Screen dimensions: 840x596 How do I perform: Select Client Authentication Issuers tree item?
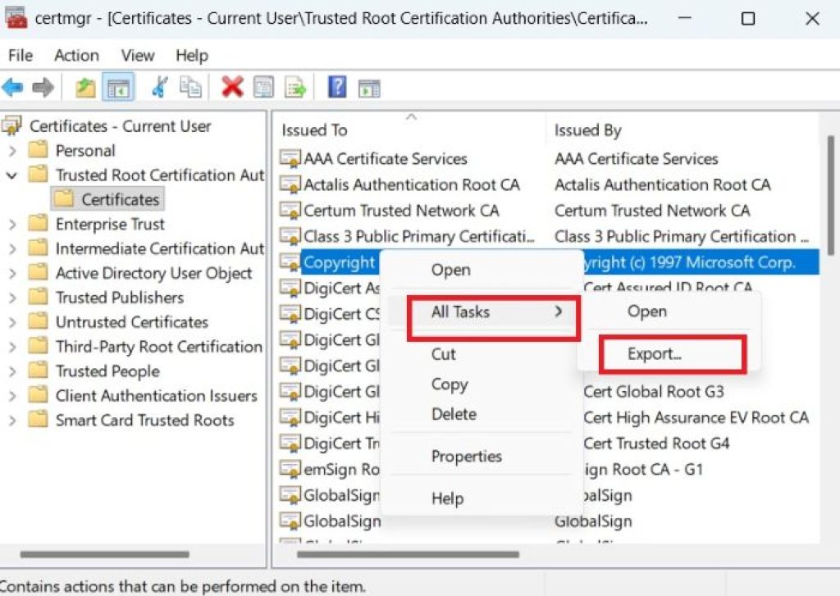pos(157,395)
